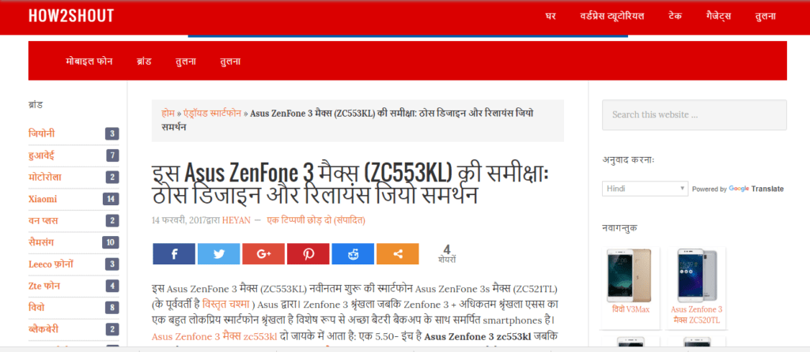
Task: Open the तुलना item in top header
Action: [765, 16]
